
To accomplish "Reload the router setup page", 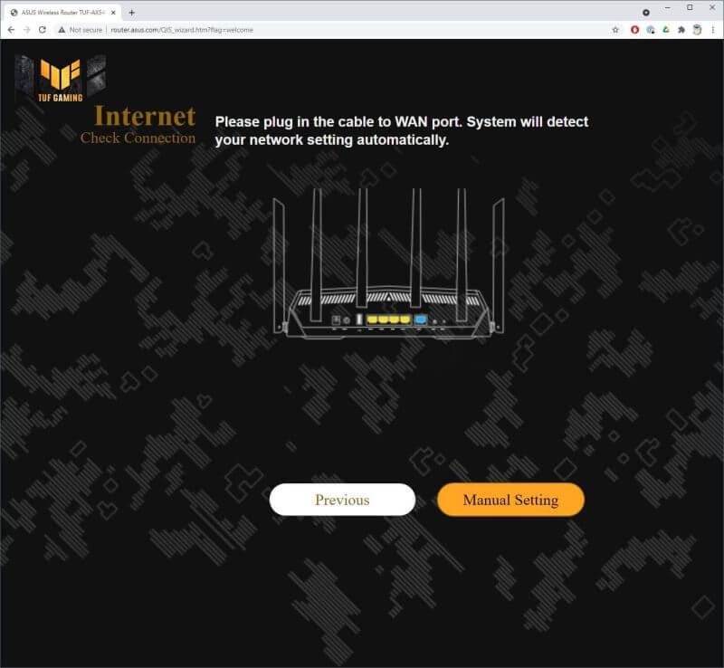I will [x=43, y=30].
